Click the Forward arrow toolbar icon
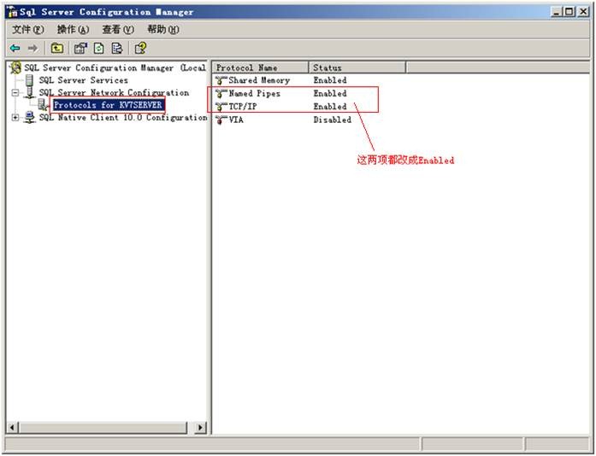Screen dimensions: 596x456 click(x=33, y=48)
